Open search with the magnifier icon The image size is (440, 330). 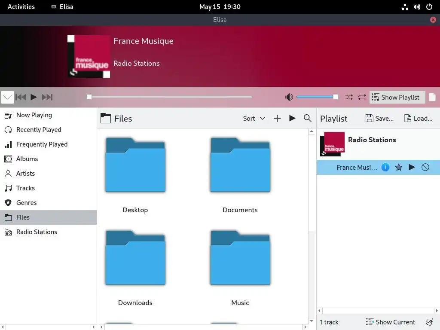coord(308,119)
